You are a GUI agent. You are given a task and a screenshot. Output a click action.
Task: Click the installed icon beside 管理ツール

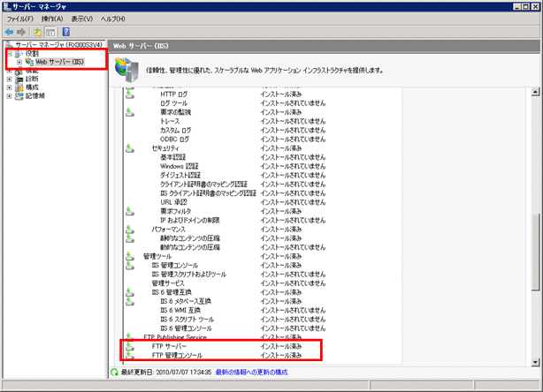(130, 256)
